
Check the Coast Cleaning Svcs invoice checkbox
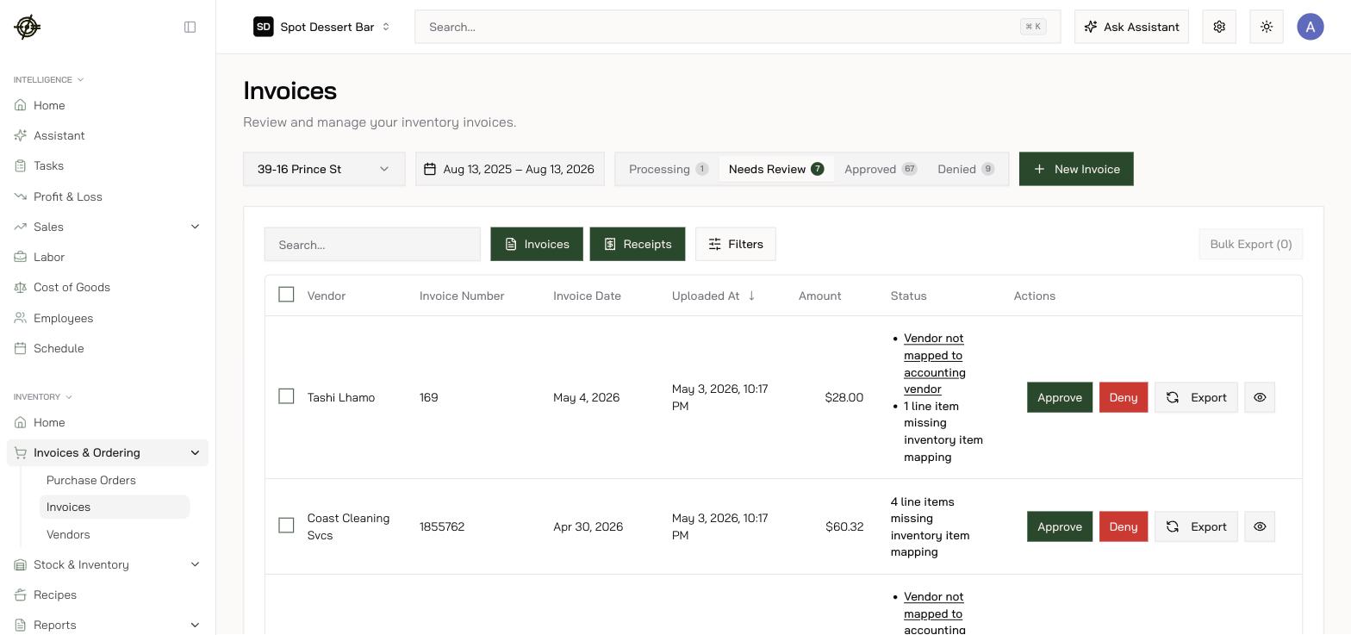point(286,526)
